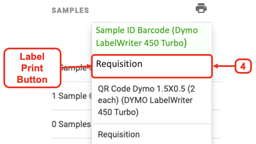Click empty space below the highlighted Requisition text
The image size is (256, 144).
[x=152, y=72]
